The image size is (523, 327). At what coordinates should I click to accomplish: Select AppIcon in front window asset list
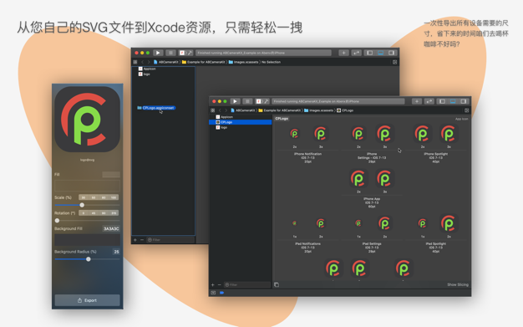(x=240, y=117)
